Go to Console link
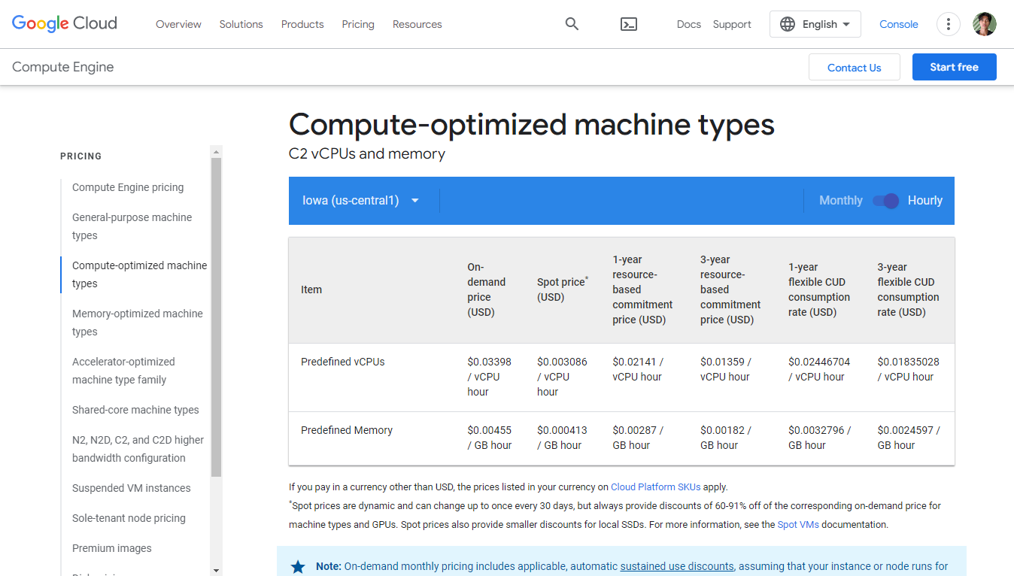1014x576 pixels. point(899,24)
